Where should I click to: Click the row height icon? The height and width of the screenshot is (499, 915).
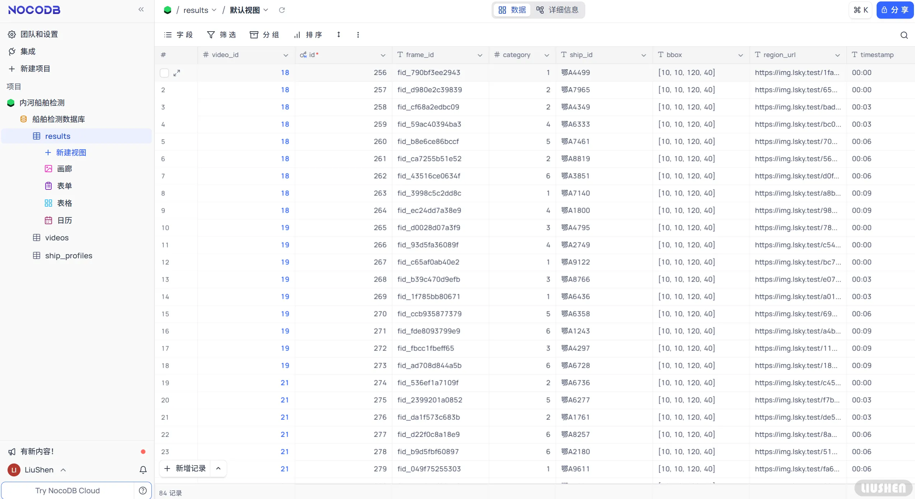coord(338,35)
